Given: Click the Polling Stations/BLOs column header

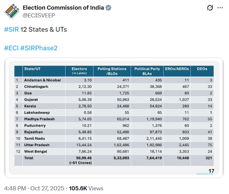Looking at the screenshot, I should click(112, 71).
